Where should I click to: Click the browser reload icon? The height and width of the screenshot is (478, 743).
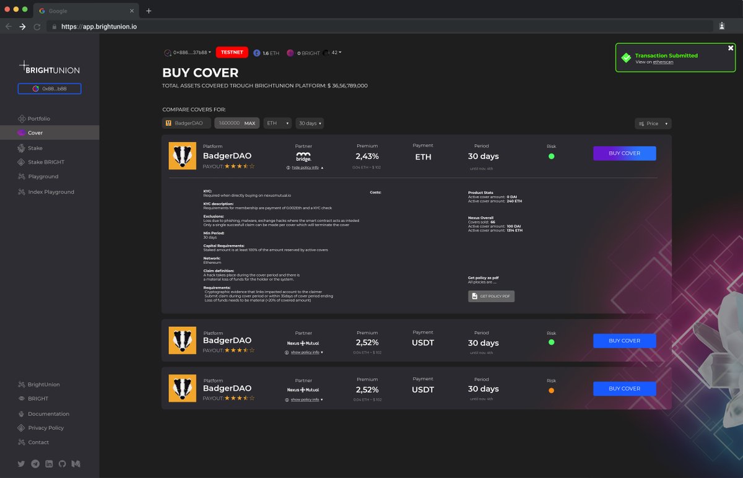pos(37,27)
